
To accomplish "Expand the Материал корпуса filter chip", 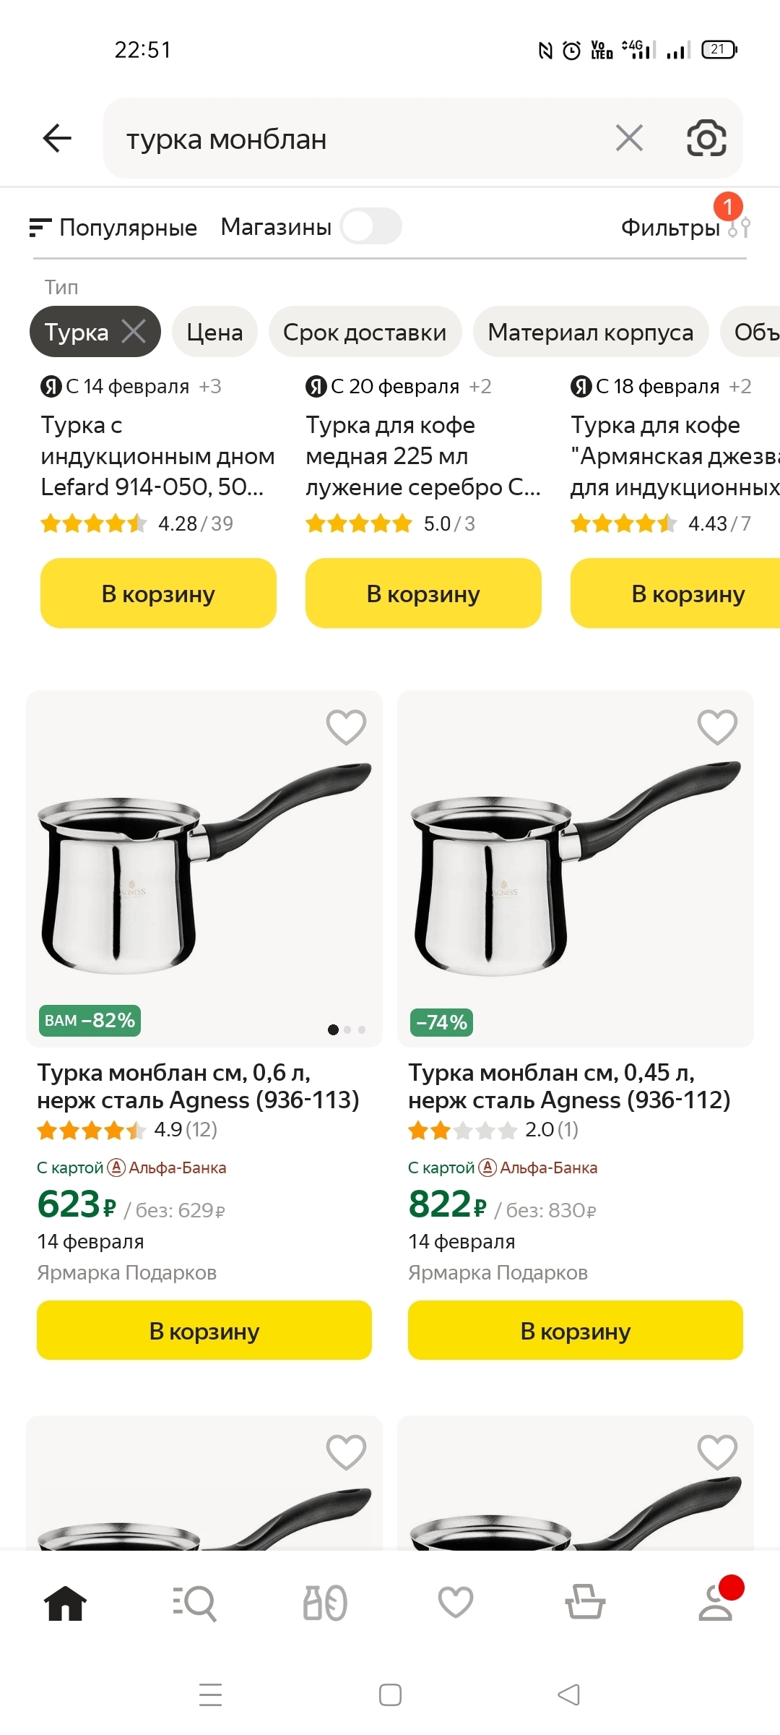I will 590,332.
